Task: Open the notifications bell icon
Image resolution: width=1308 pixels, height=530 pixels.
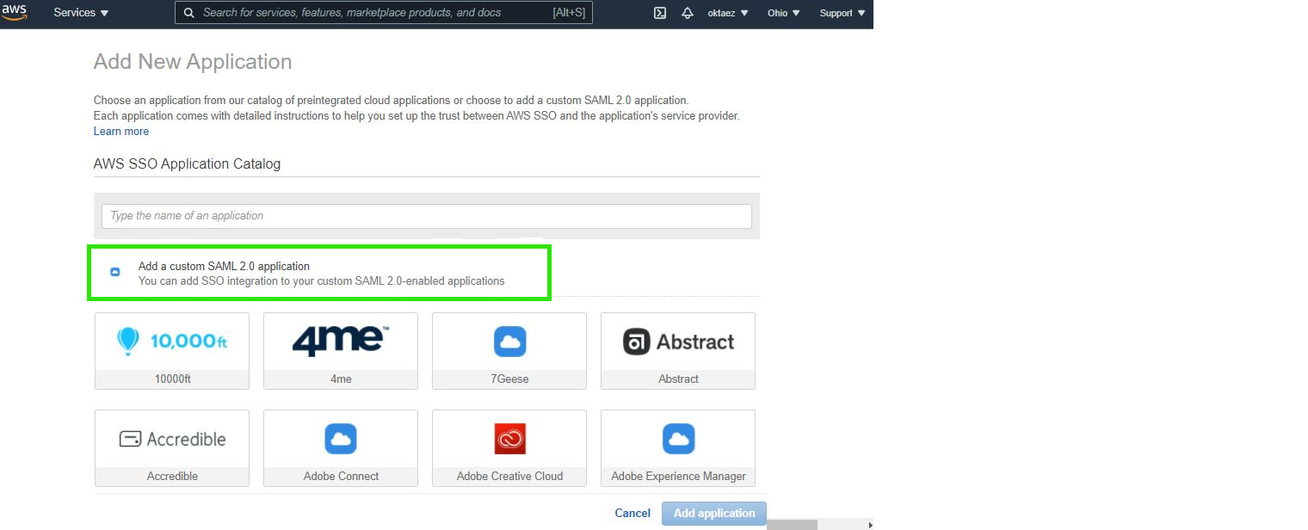Action: [x=687, y=13]
